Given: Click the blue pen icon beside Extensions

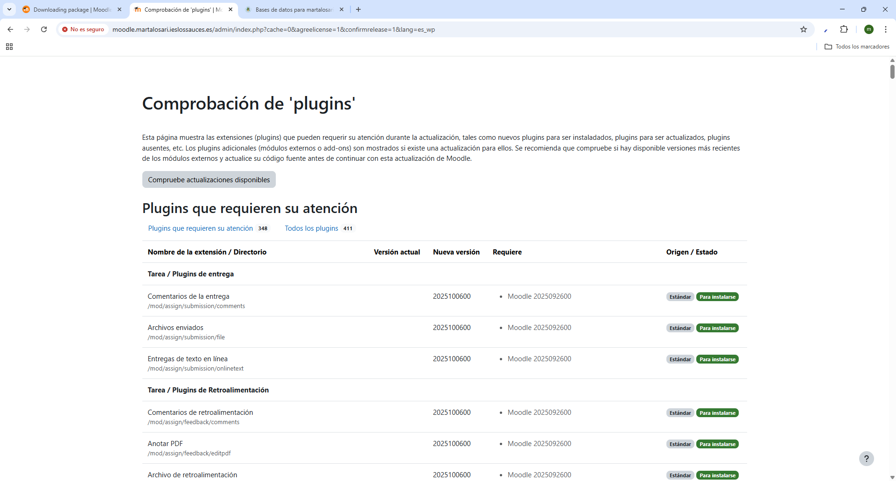Looking at the screenshot, I should point(826,30).
